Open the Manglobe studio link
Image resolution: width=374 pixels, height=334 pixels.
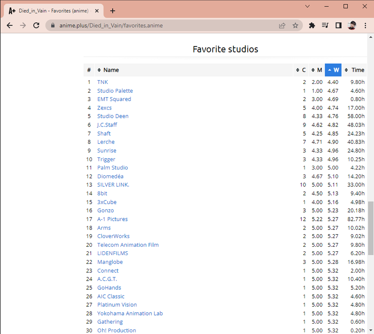(110, 262)
